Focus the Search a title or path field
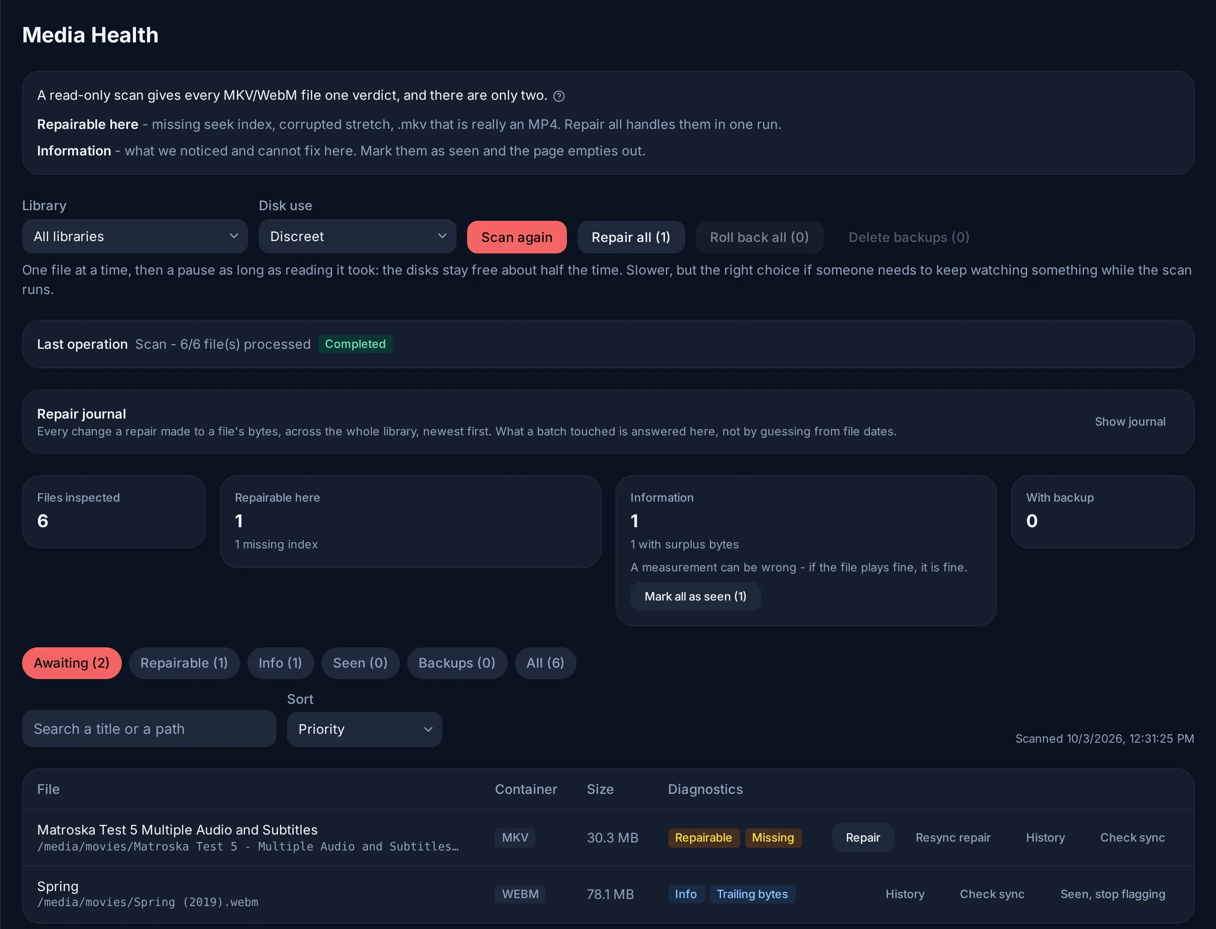 [x=149, y=729]
